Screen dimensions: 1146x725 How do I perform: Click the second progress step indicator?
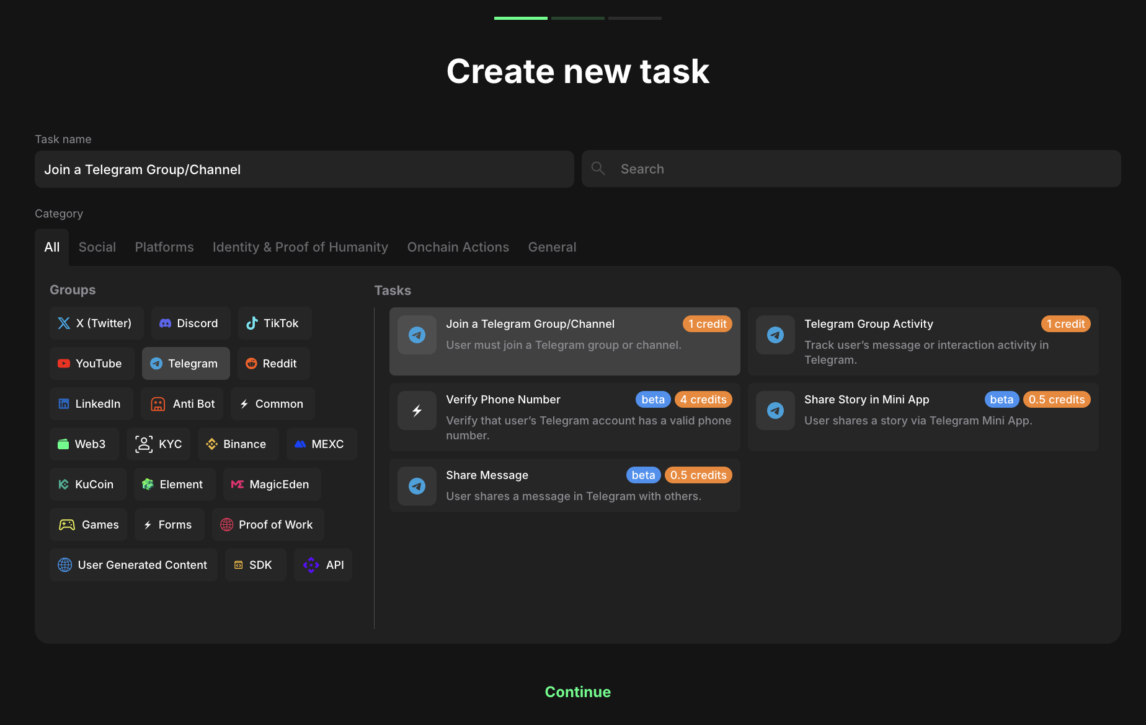click(578, 18)
